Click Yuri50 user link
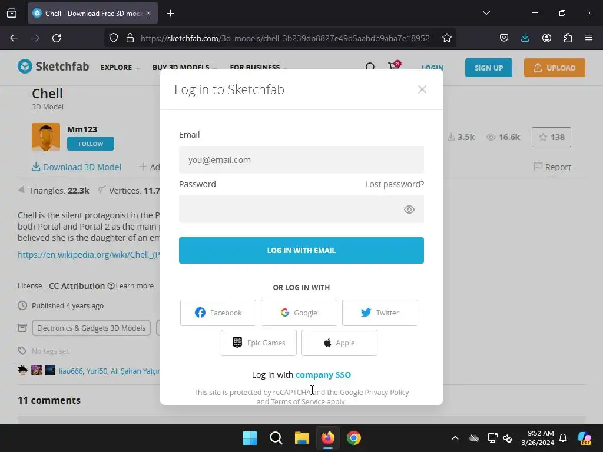Image resolution: width=603 pixels, height=452 pixels. (x=97, y=371)
